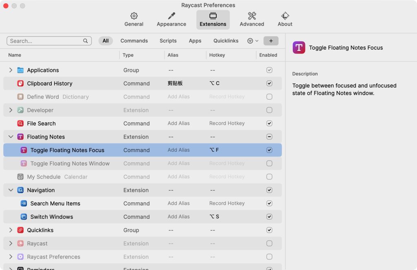Filter list by Apps
Screen dimensions: 417x270
[195, 41]
